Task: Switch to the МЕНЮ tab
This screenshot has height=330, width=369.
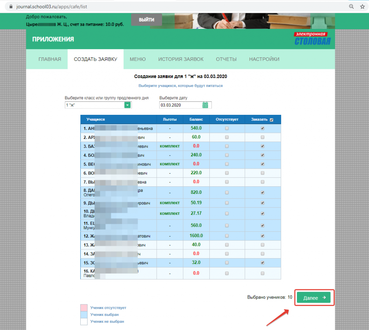Action: (137, 59)
